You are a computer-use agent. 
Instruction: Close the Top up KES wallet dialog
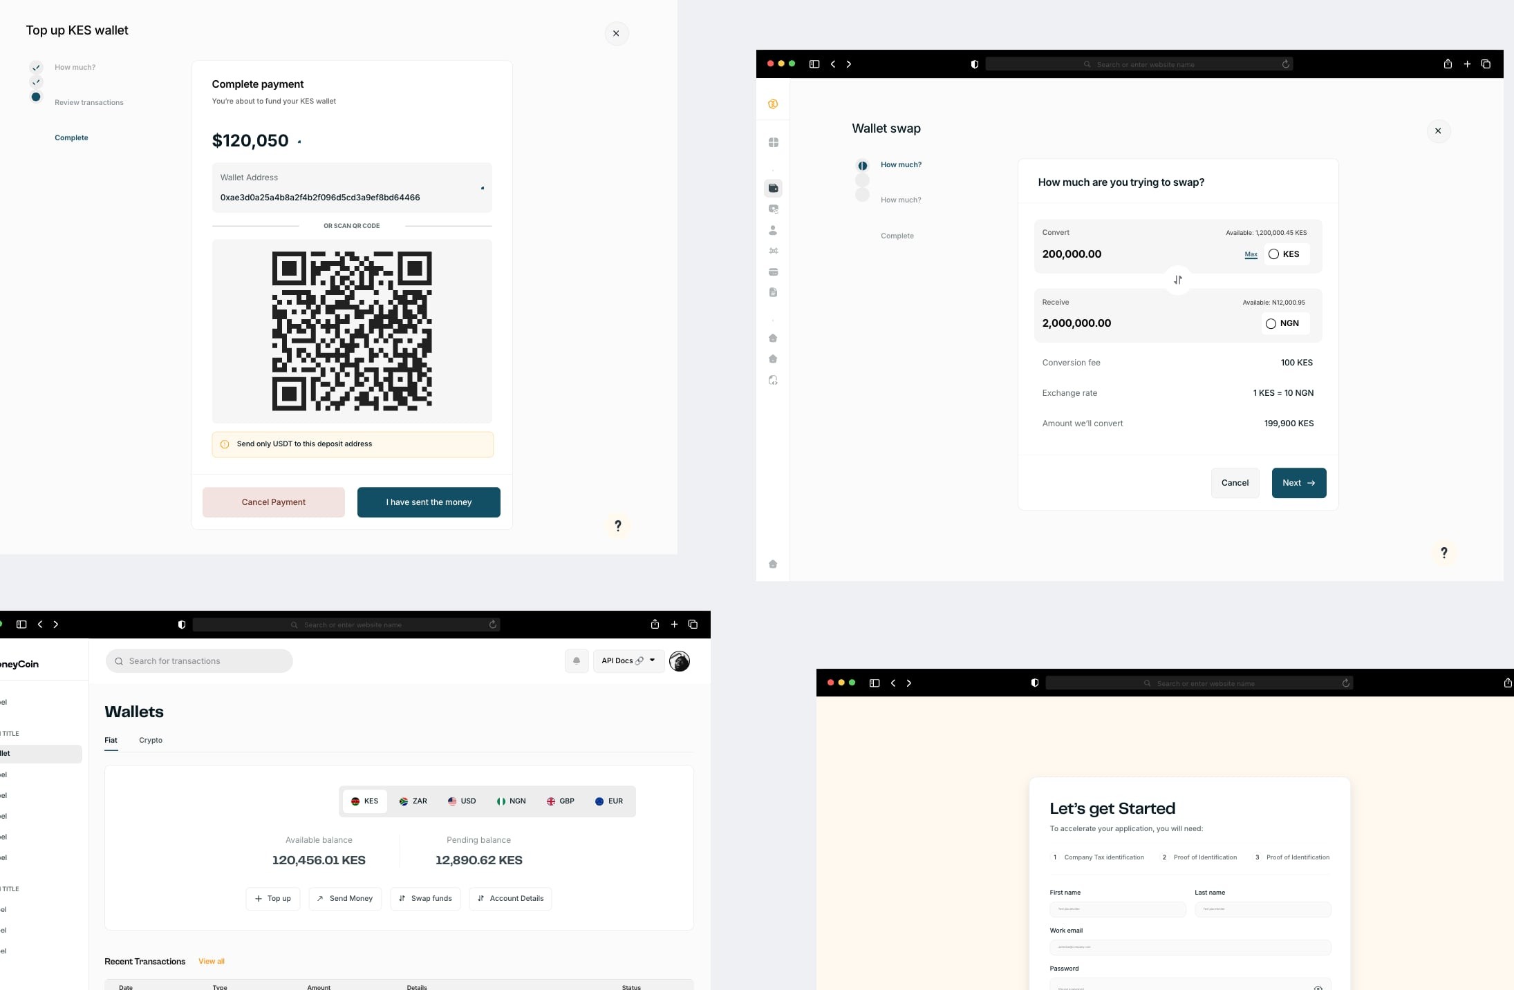[x=616, y=33]
